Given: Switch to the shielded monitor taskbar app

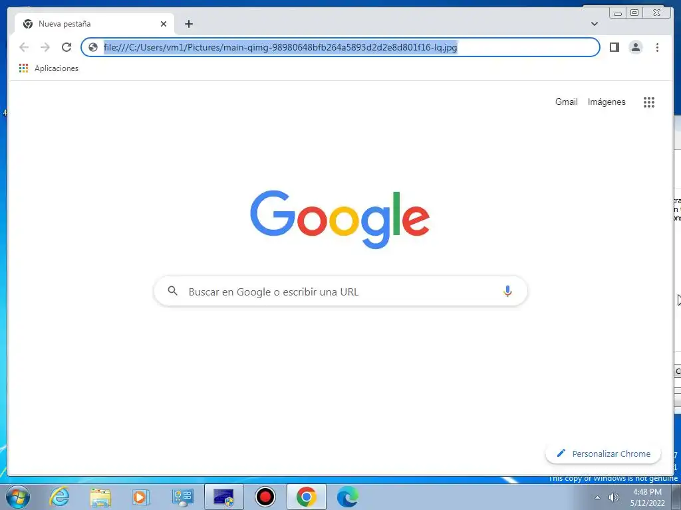Looking at the screenshot, I should pyautogui.click(x=223, y=497).
